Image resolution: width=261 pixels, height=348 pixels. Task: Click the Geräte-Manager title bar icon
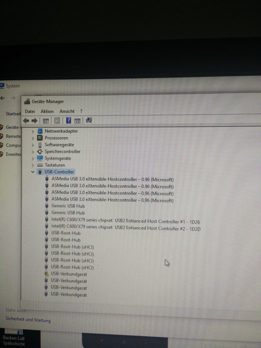[27, 101]
